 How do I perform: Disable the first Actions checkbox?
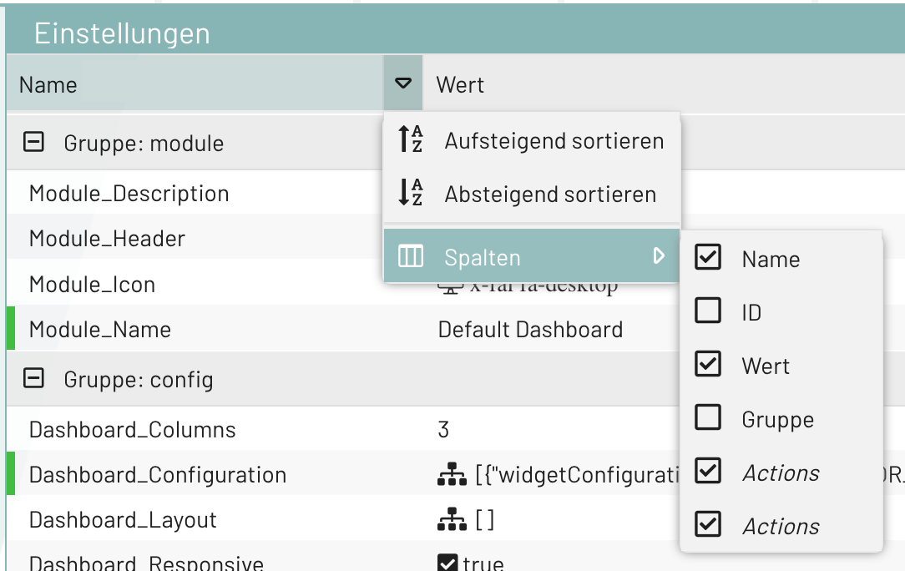click(x=707, y=472)
